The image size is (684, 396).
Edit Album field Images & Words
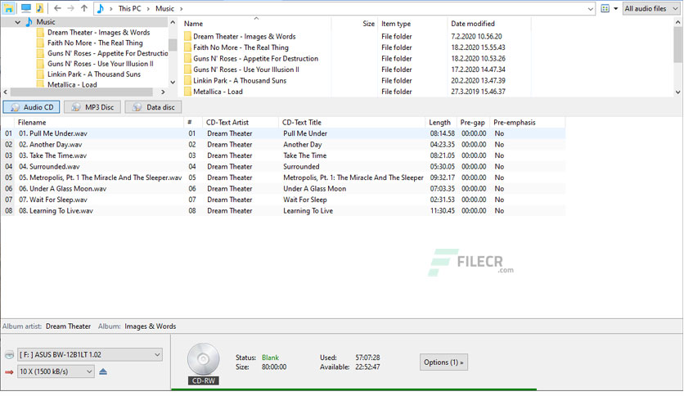[150, 326]
